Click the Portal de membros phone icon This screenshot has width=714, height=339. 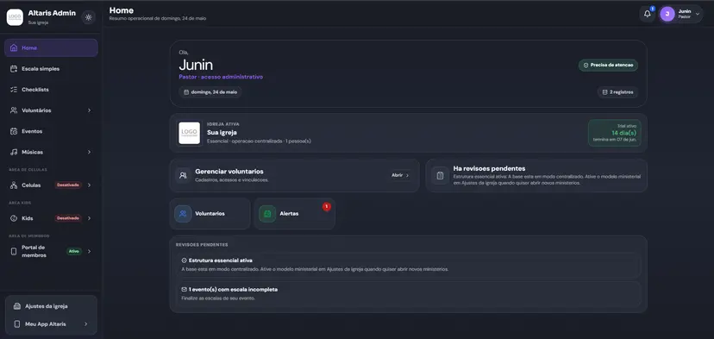click(14, 252)
